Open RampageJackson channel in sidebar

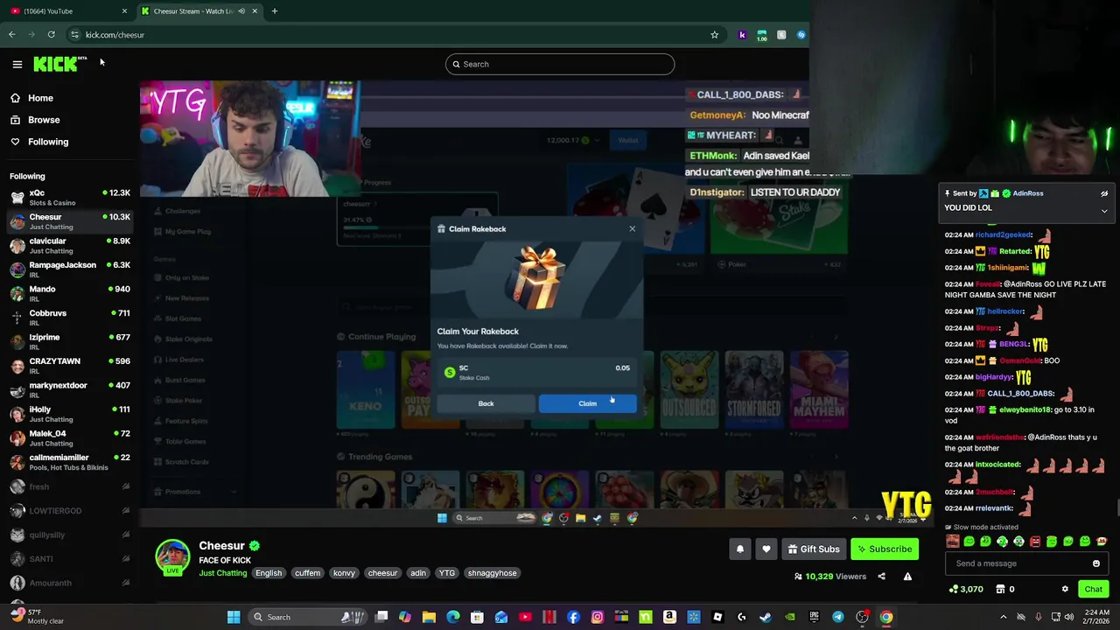[70, 269]
